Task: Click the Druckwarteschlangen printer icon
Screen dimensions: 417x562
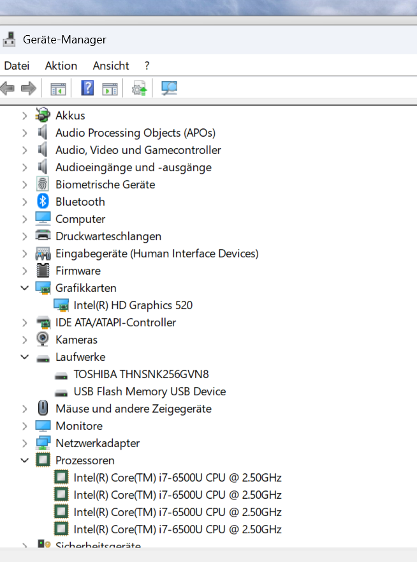Action: tap(43, 236)
